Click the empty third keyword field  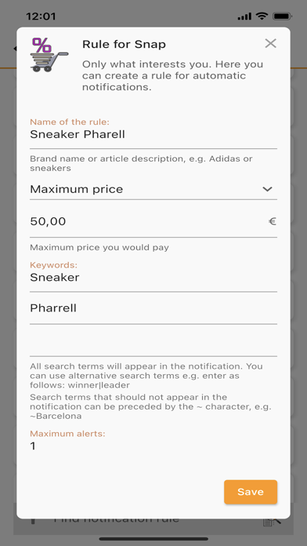[153, 342]
